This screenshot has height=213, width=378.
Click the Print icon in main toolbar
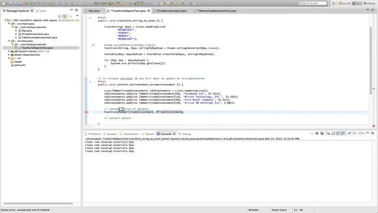pos(20,4)
